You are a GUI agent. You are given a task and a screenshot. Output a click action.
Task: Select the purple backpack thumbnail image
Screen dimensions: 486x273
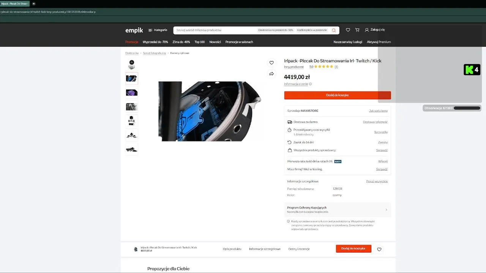click(132, 93)
